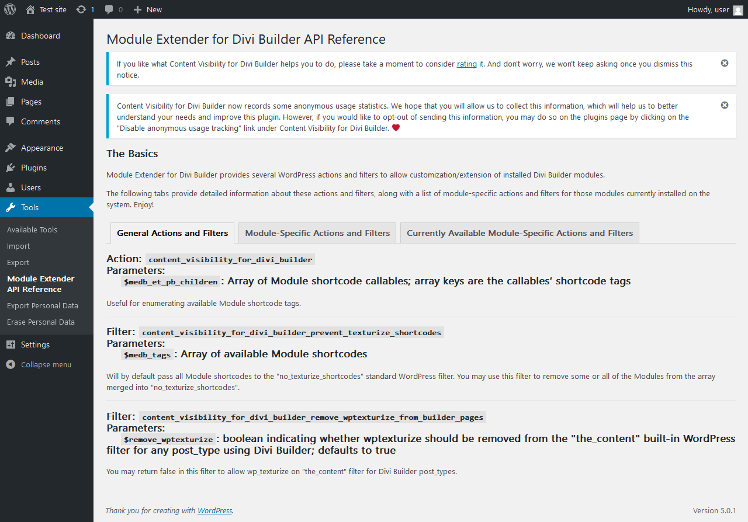Click the Collapse menu arrow icon
Viewport: 748px width, 522px height.
[11, 364]
